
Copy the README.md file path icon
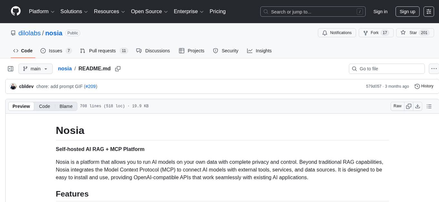click(x=118, y=68)
